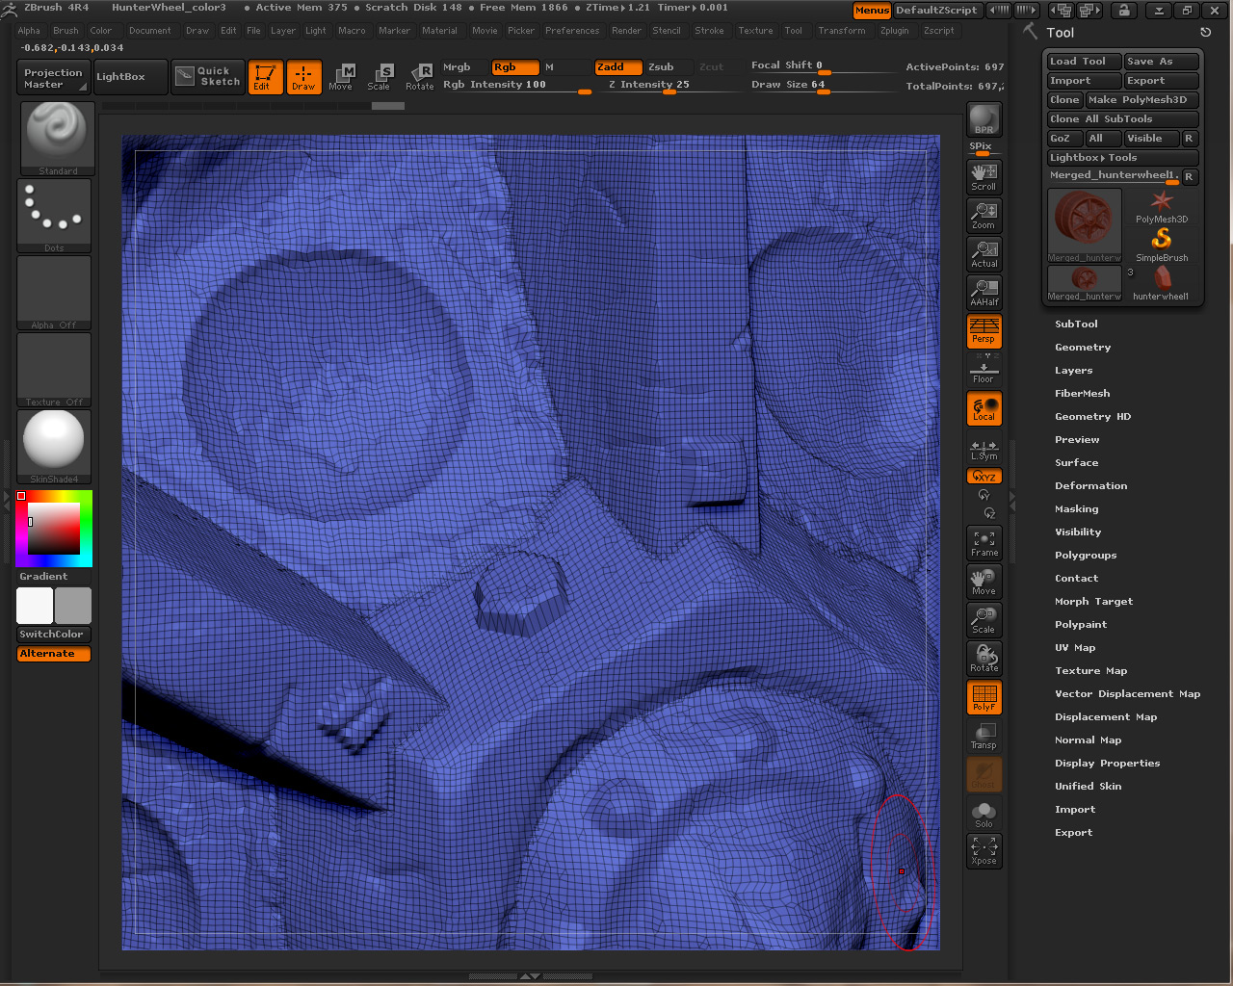Viewport: 1233px width, 986px height.
Task: Toggle Persp perspective mode
Action: [984, 331]
